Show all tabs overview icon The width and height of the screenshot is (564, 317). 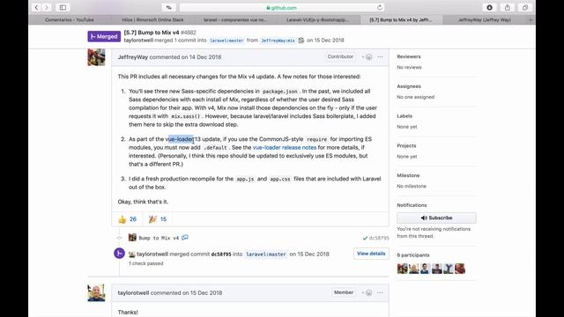[x=525, y=8]
